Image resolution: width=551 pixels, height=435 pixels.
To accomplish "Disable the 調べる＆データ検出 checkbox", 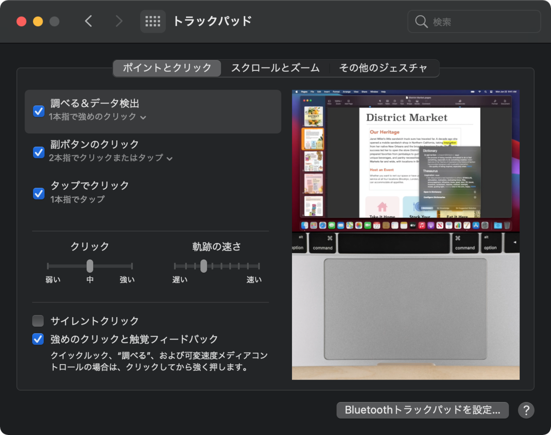I will click(39, 111).
